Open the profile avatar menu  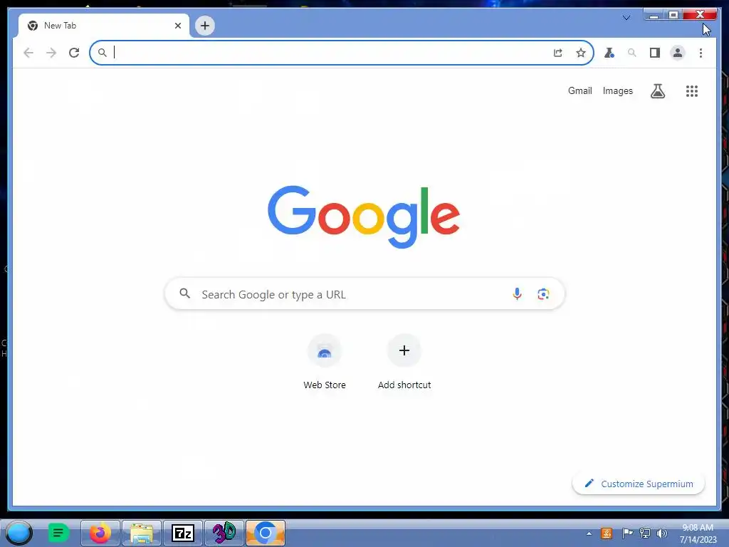pyautogui.click(x=678, y=53)
